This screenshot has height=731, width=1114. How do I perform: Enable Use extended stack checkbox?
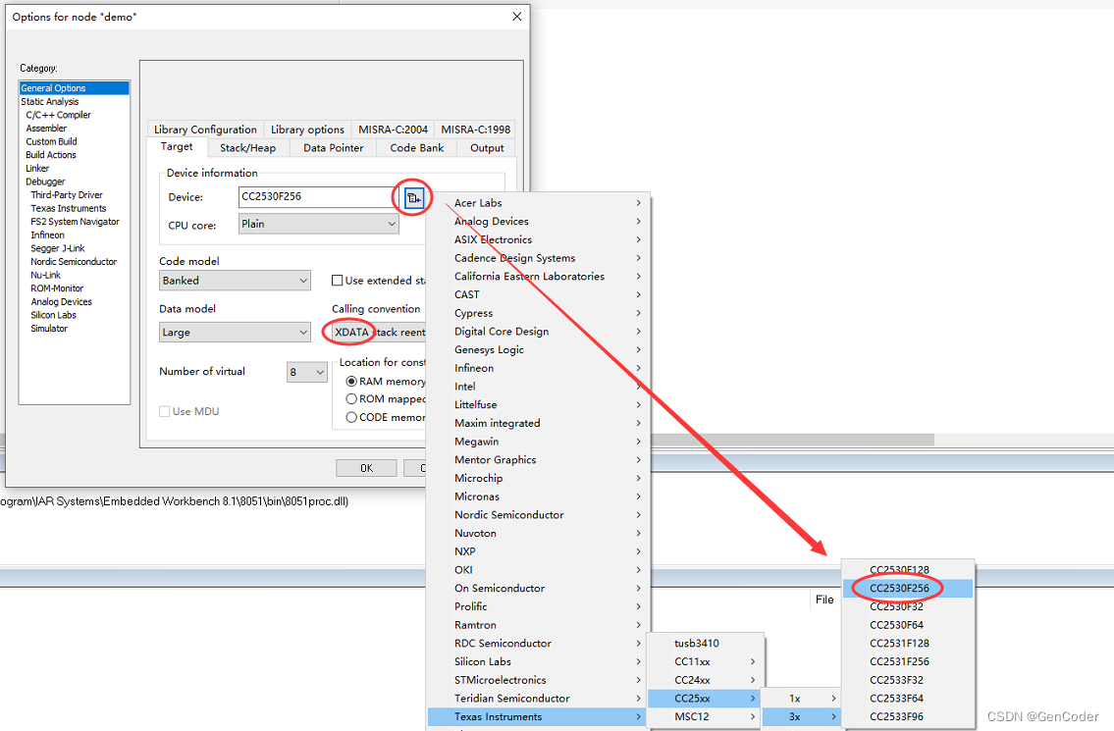pyautogui.click(x=338, y=281)
